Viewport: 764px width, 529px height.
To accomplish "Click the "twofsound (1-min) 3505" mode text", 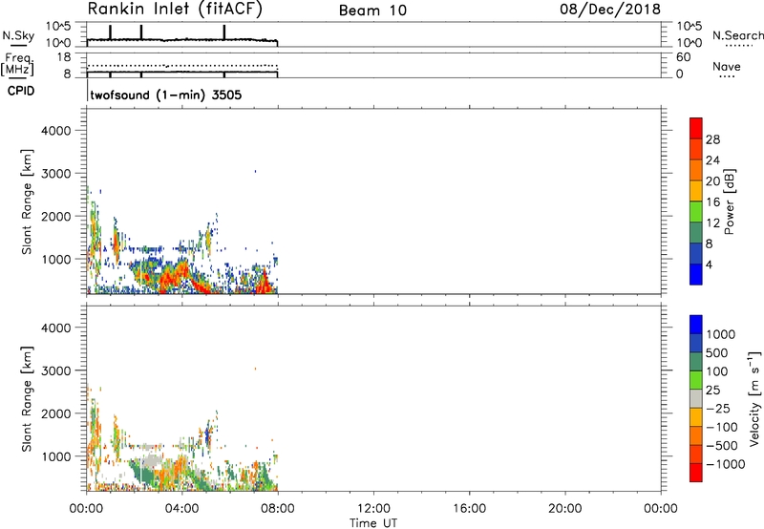I will click(x=166, y=95).
